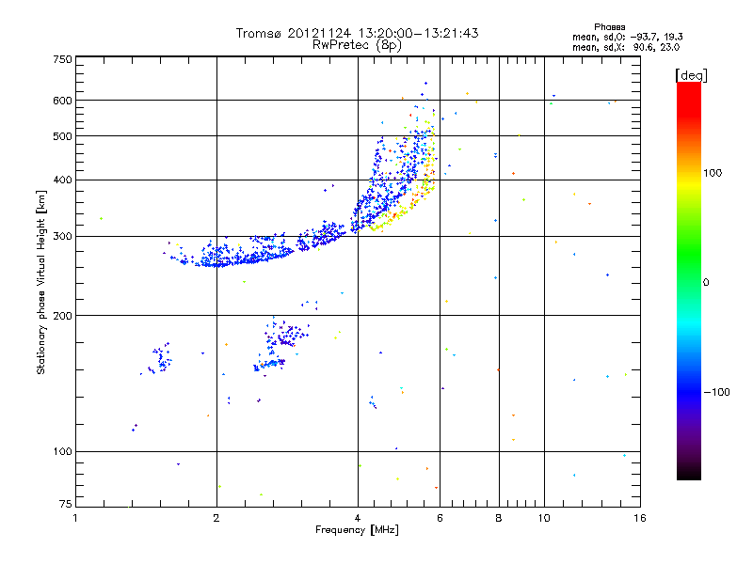Click the colorbar tick label '-100'
The image size is (753, 564).
[716, 392]
